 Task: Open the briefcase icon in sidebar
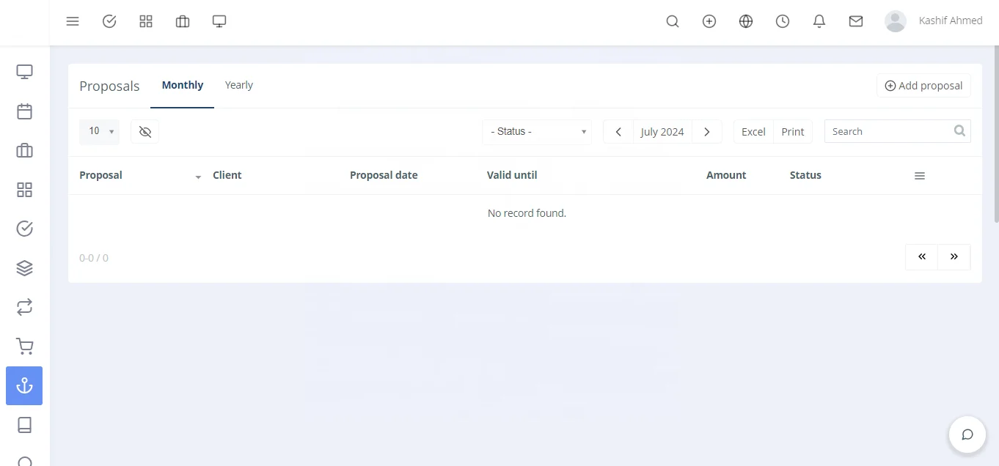click(x=24, y=150)
